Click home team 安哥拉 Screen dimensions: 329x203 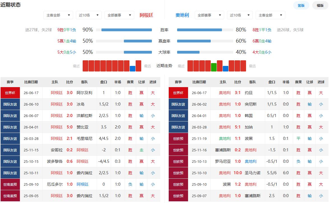57,150
